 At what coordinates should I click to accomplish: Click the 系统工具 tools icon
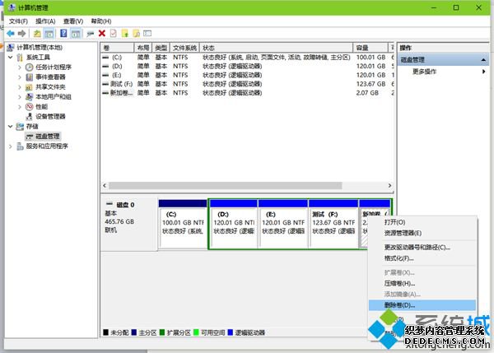point(20,58)
